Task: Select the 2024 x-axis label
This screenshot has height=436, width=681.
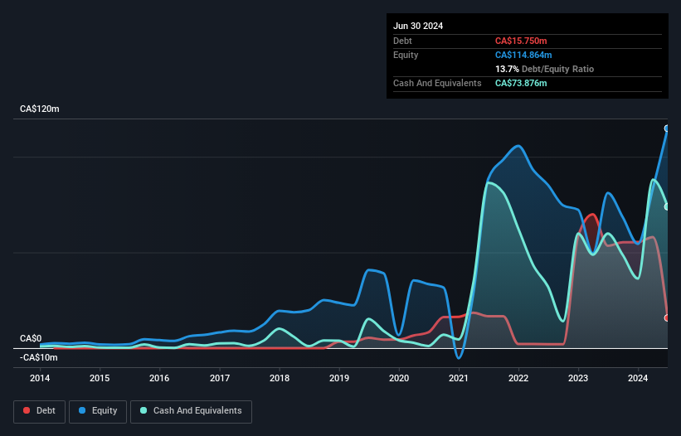Action: pos(638,378)
